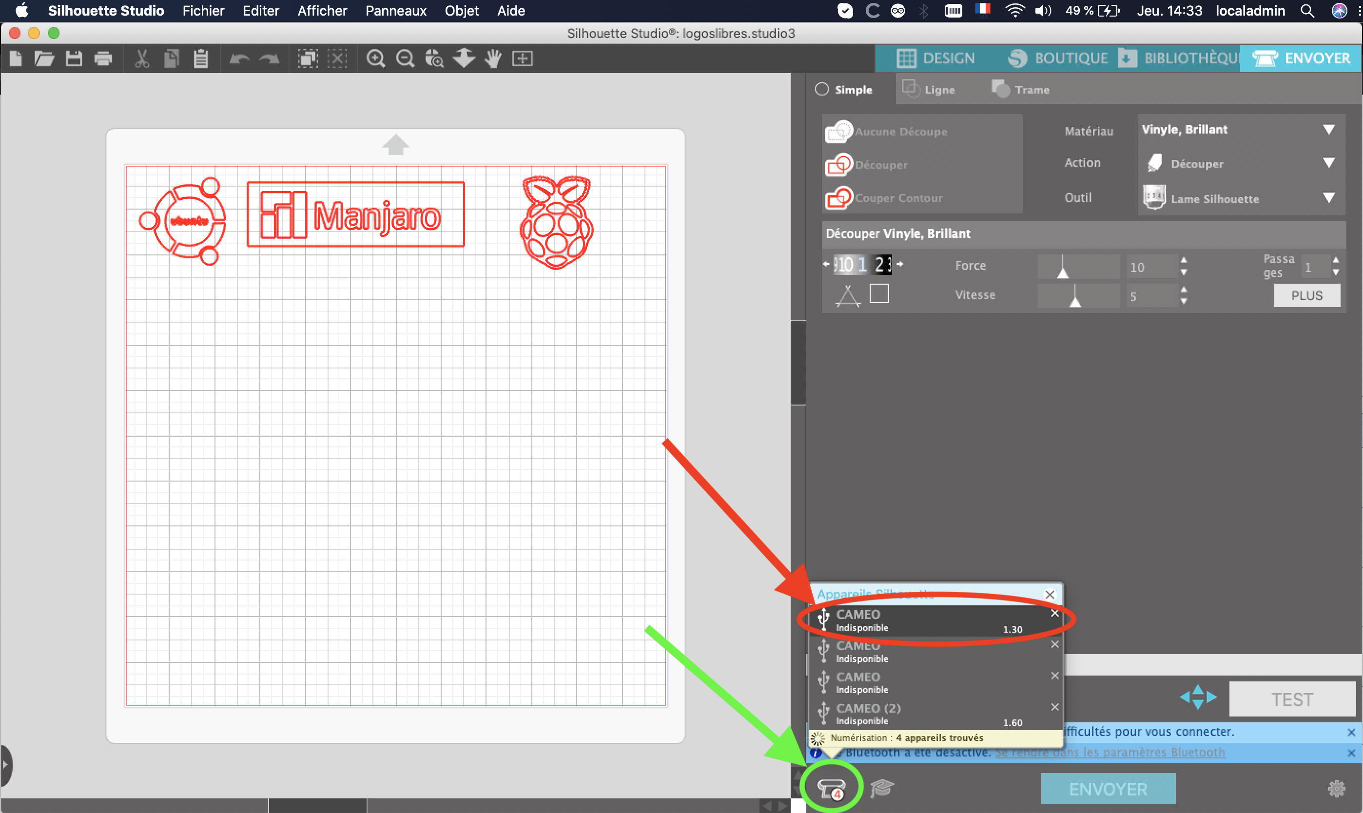Open the gear settings icon
Viewport: 1363px width, 813px height.
tap(1336, 789)
